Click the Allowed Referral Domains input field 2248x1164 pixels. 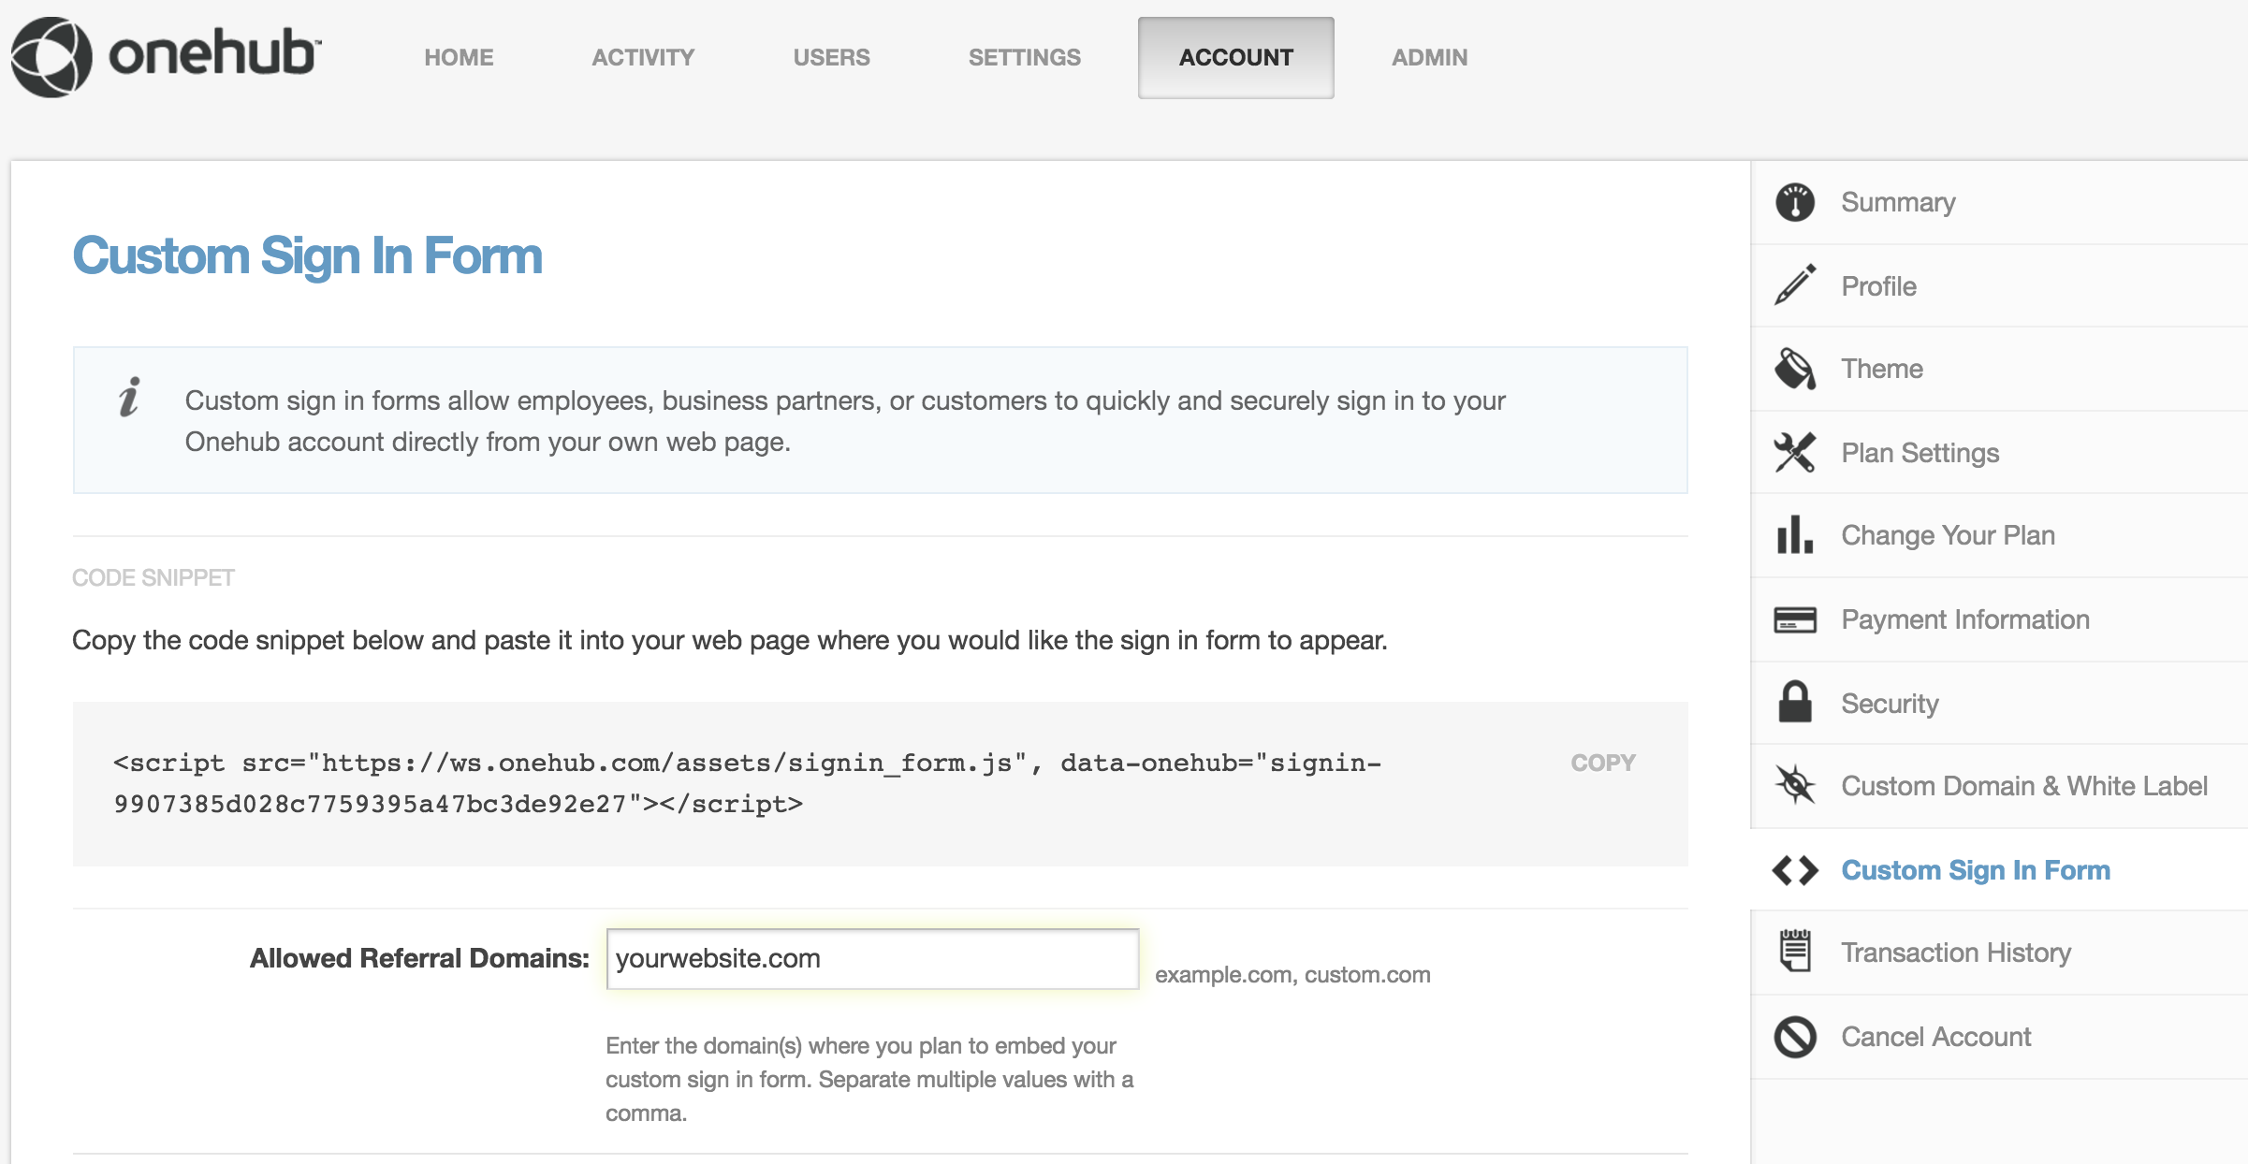876,956
